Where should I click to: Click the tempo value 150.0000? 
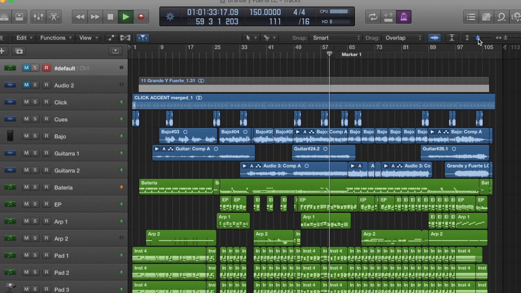click(265, 12)
